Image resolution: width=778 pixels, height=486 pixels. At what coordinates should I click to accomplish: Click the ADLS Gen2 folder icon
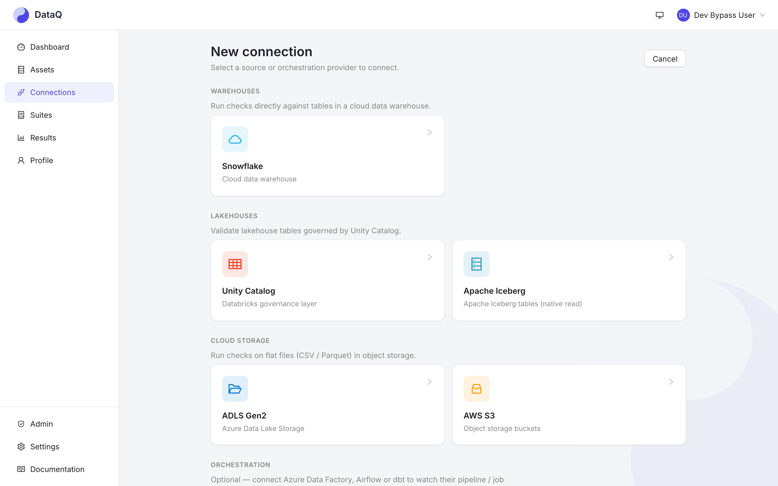235,389
